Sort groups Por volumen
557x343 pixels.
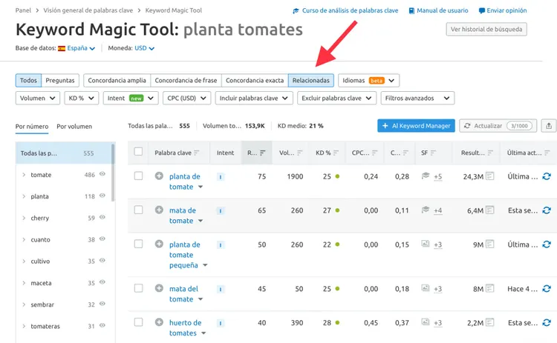[74, 127]
